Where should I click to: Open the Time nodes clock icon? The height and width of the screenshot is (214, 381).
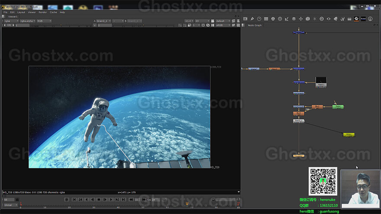coord(259,19)
